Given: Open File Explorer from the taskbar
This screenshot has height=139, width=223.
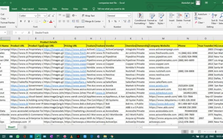Looking at the screenshot, I should (x=105, y=136).
